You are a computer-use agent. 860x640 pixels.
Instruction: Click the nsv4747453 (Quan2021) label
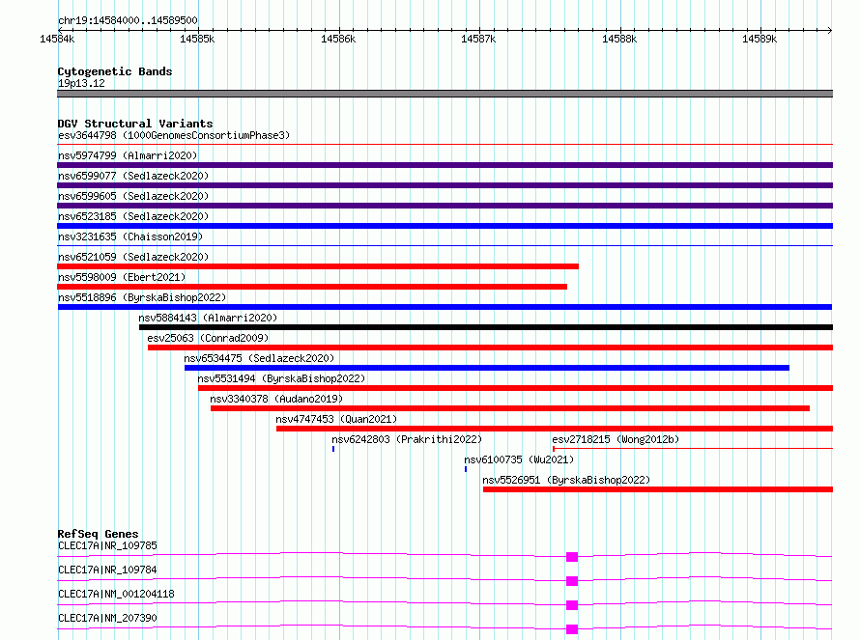(x=336, y=419)
